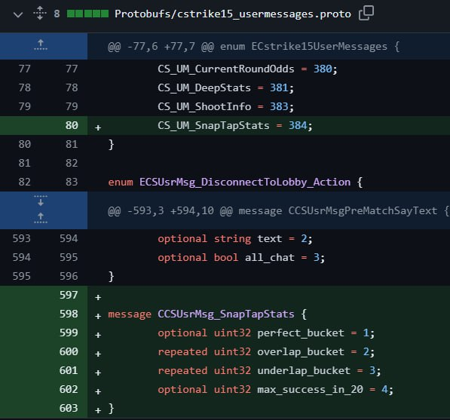
Task: Expand down arrow in second hunk header
Action: pos(41,201)
